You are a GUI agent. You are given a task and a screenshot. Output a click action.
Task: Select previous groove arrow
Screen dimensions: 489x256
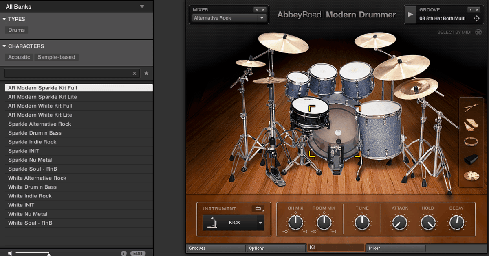point(471,10)
